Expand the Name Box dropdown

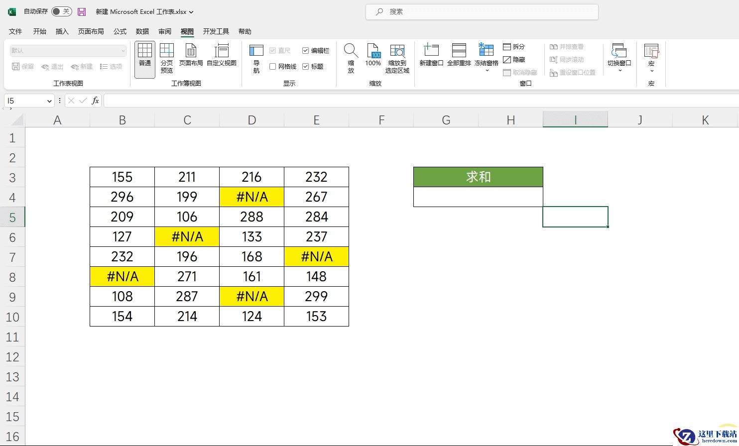[49, 101]
